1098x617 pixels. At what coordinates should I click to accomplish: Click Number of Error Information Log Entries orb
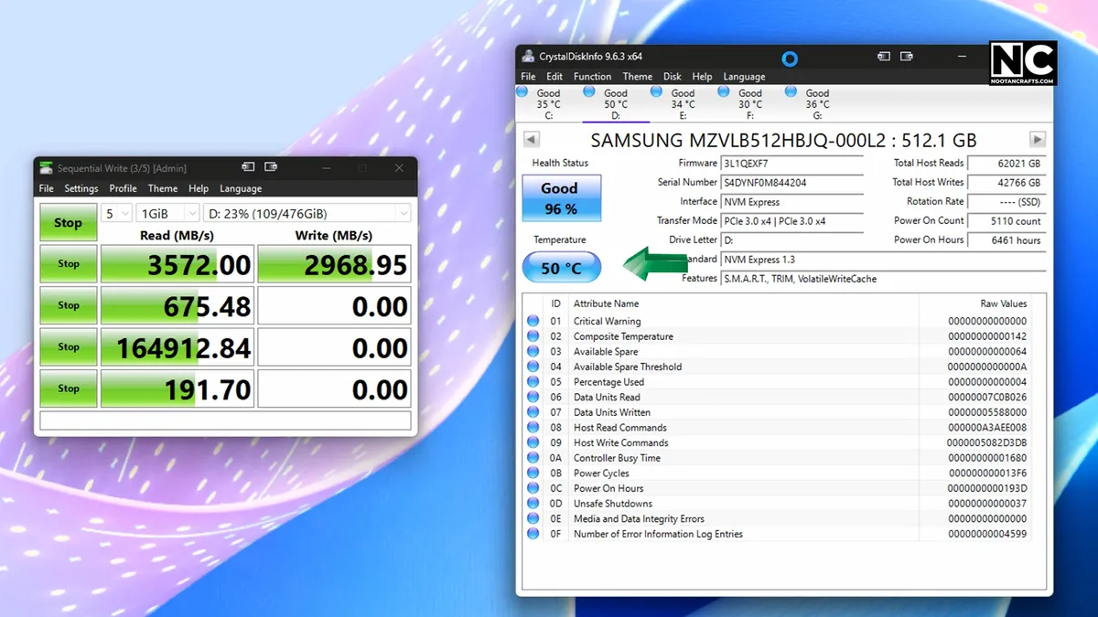click(x=533, y=534)
